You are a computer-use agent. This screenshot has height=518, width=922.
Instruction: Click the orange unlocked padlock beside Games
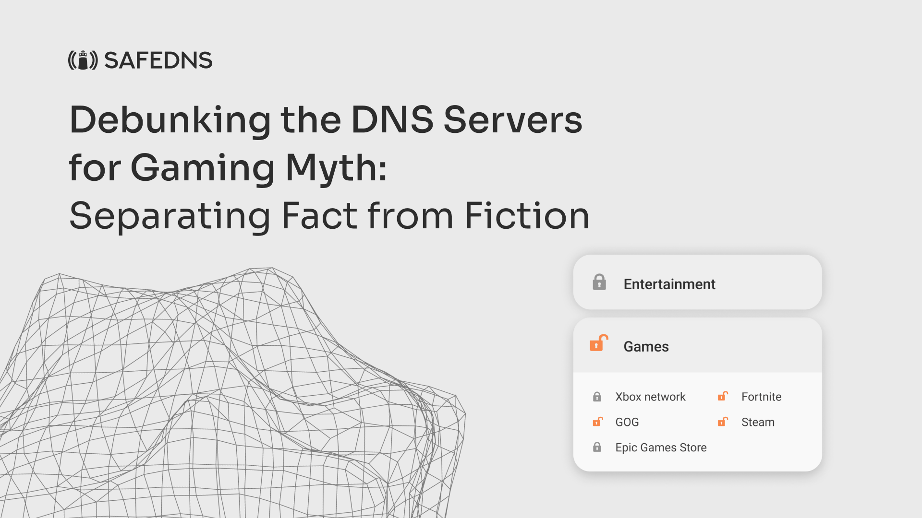599,343
